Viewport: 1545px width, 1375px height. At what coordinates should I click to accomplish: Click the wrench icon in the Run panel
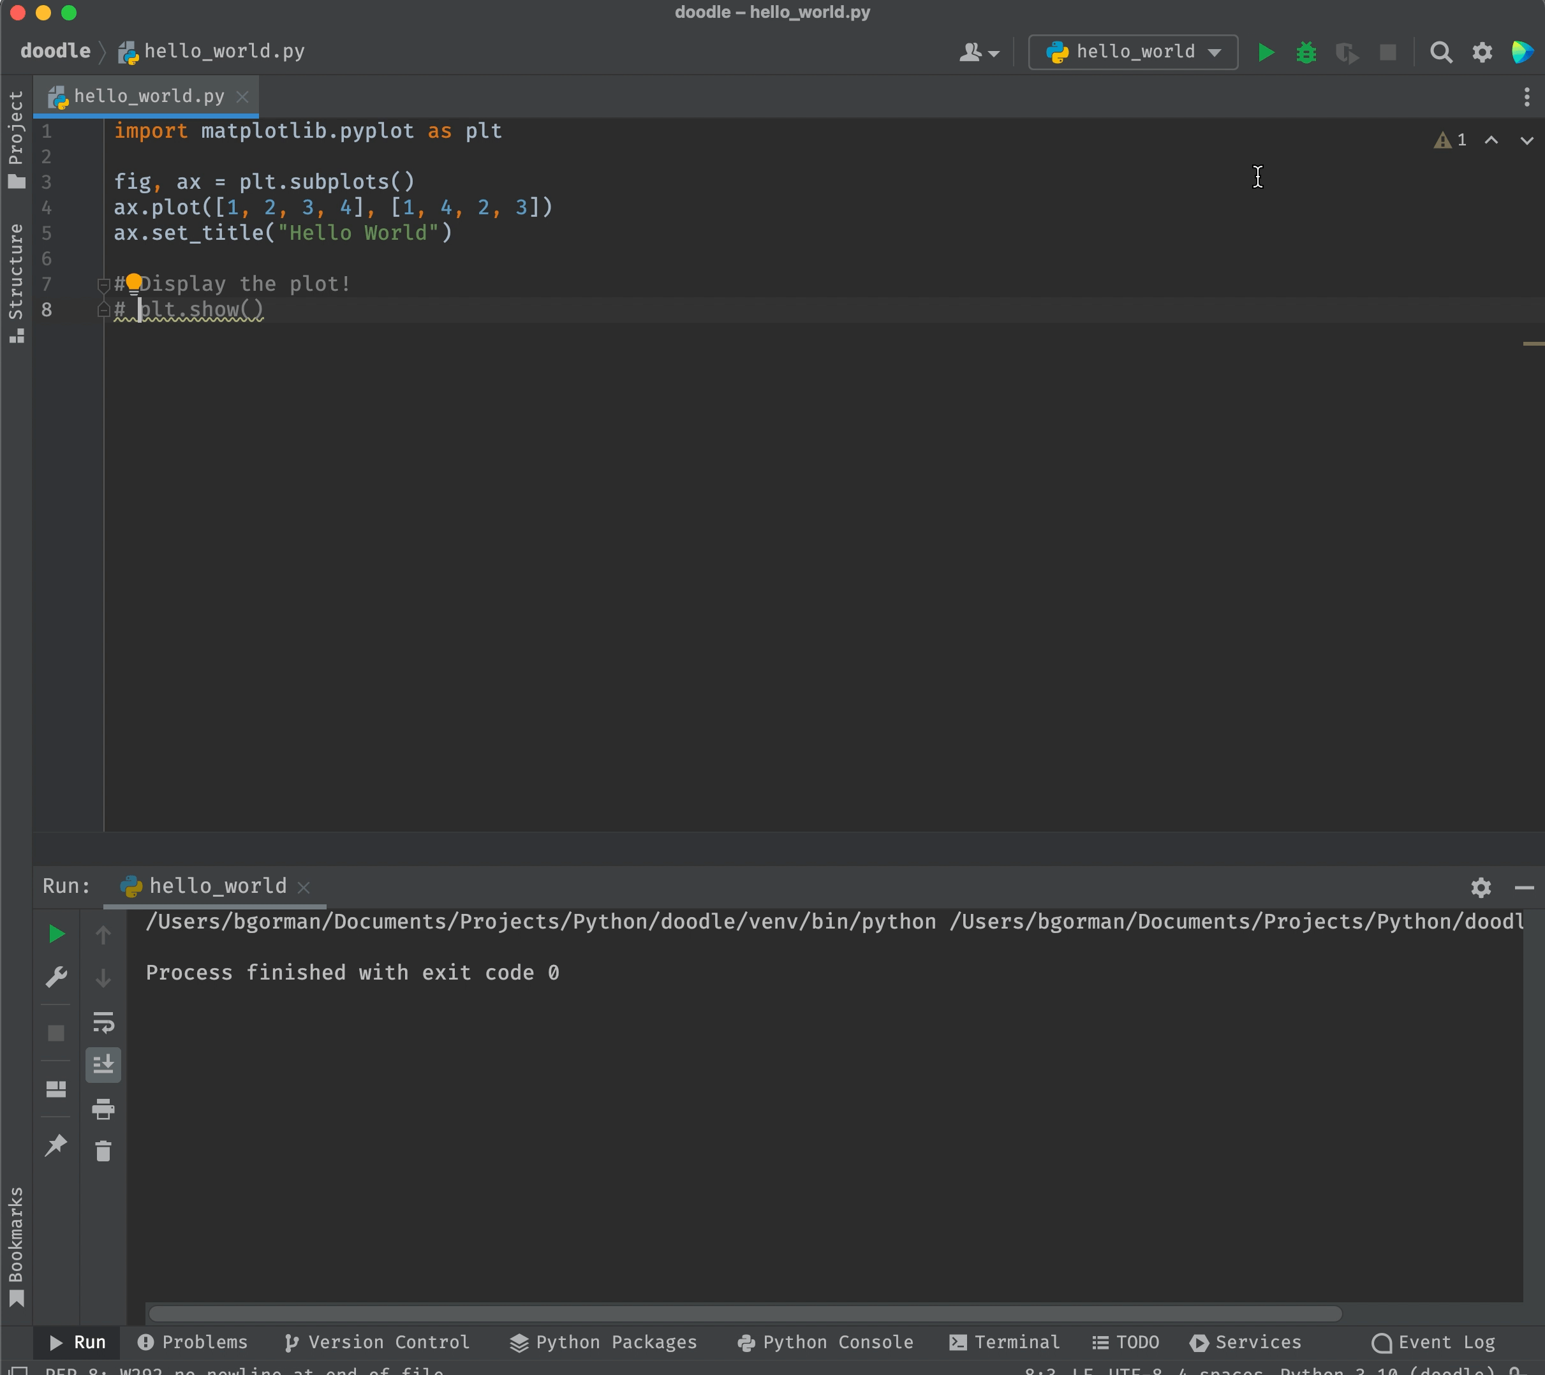click(56, 977)
